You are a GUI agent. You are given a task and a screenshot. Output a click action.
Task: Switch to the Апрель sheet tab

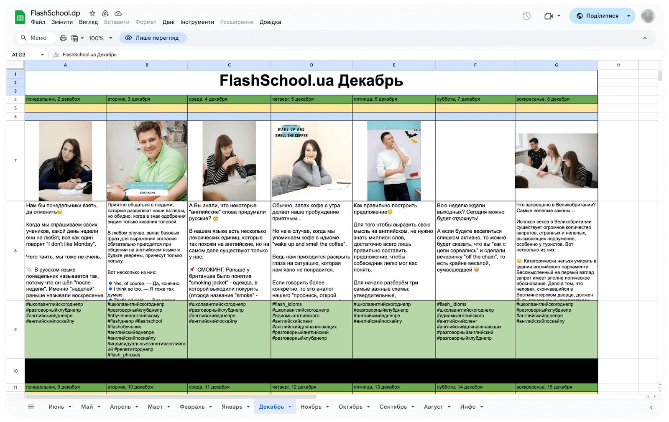point(120,407)
